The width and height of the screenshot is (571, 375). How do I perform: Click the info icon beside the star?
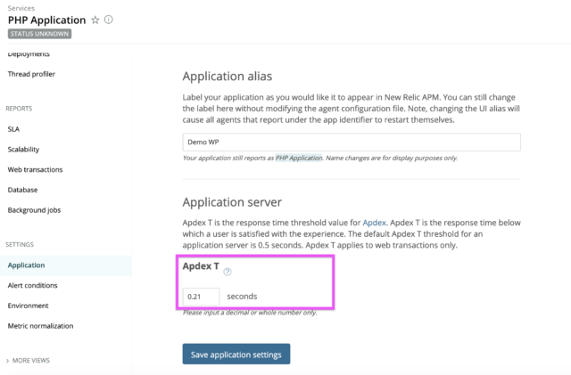(x=109, y=20)
